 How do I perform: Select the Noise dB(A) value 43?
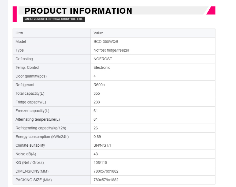pyautogui.click(x=96, y=154)
